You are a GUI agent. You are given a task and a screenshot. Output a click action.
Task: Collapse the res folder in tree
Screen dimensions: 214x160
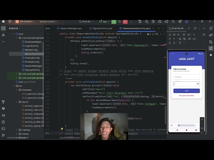pyautogui.click(x=13, y=86)
